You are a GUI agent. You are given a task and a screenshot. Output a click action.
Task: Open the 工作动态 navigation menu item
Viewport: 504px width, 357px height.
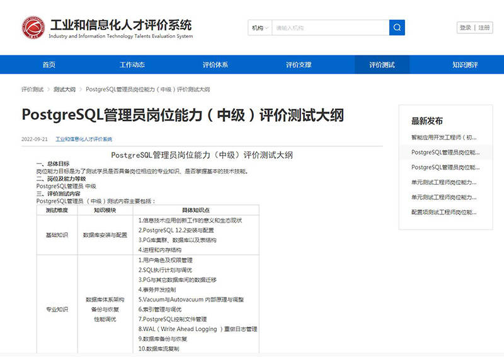(x=132, y=65)
